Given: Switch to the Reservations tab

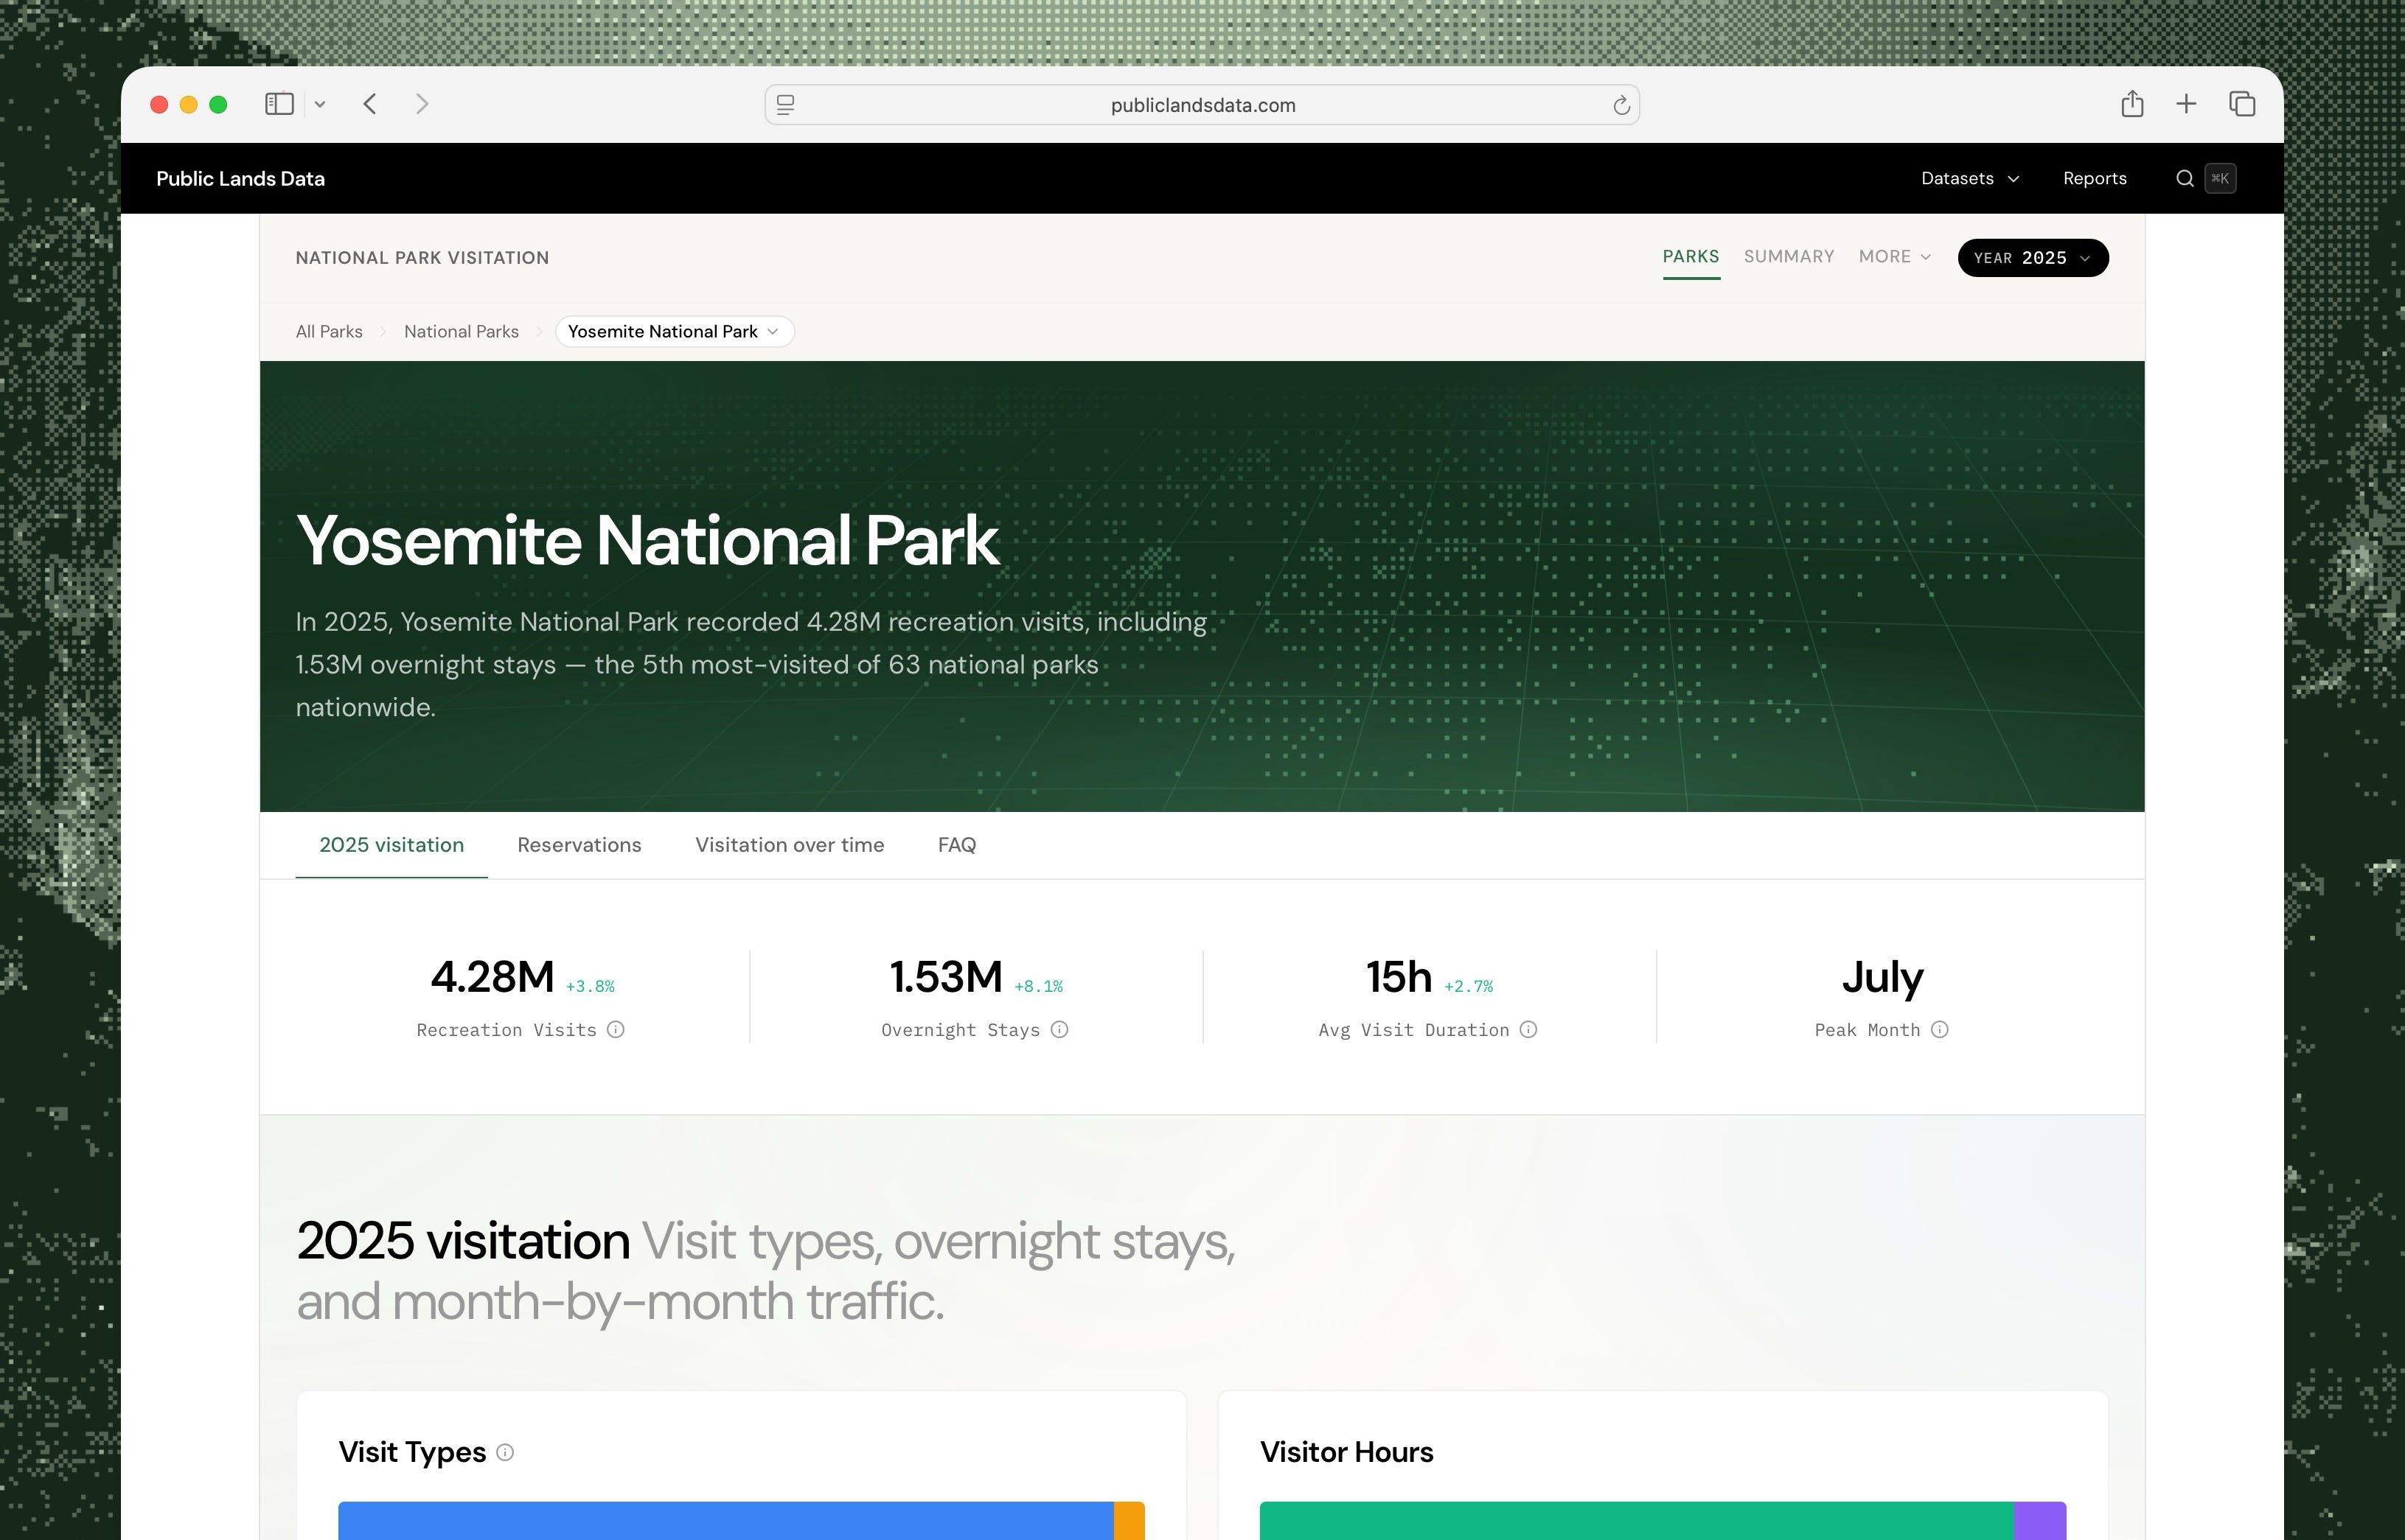Looking at the screenshot, I should pyautogui.click(x=580, y=845).
